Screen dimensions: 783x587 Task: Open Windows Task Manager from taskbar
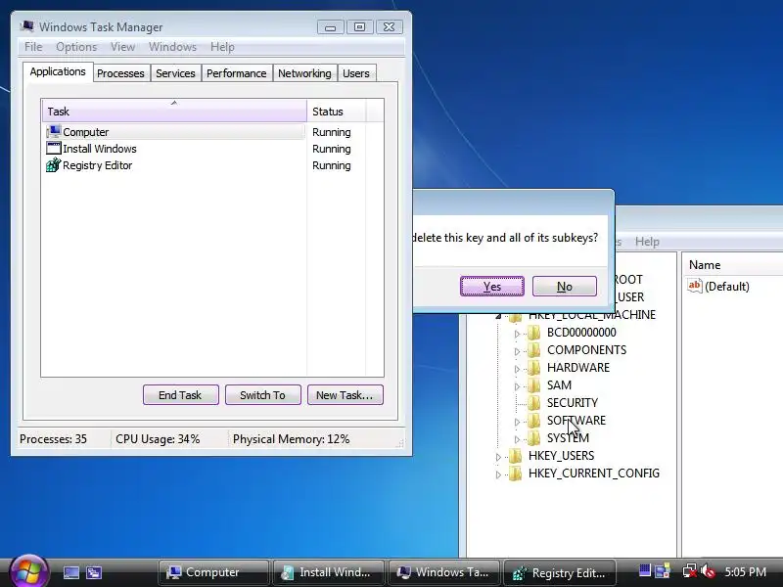point(444,572)
